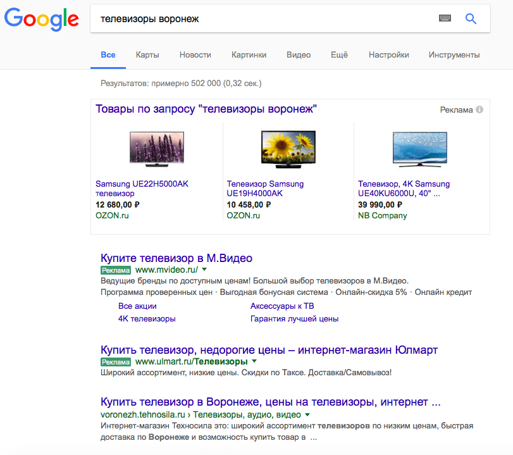Open the Купите телевизор в М.Видео link
This screenshot has width=513, height=455.
176,258
